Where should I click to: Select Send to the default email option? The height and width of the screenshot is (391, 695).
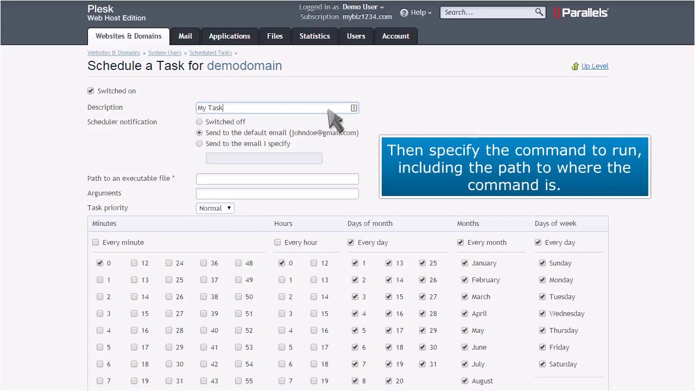(x=199, y=133)
